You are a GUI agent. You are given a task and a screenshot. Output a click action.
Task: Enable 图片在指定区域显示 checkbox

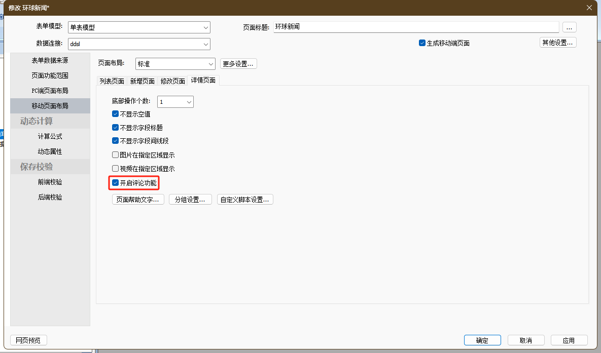(x=115, y=155)
